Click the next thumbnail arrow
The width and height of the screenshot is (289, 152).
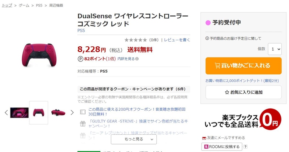[x=72, y=112]
